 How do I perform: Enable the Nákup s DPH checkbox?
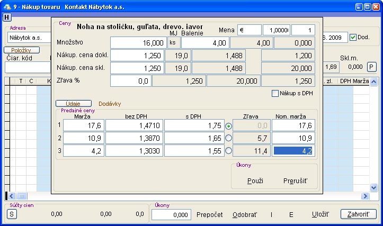pyautogui.click(x=275, y=94)
